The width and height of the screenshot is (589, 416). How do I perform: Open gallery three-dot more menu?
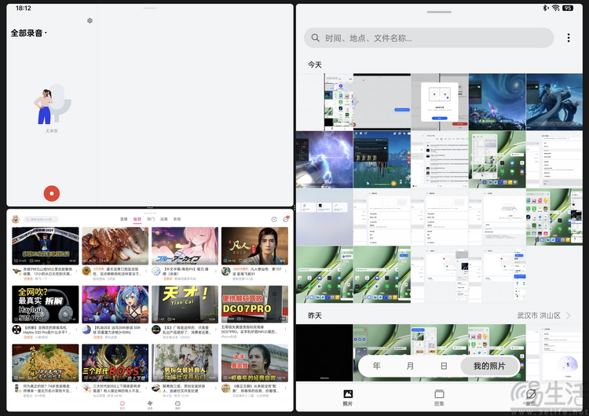[569, 38]
